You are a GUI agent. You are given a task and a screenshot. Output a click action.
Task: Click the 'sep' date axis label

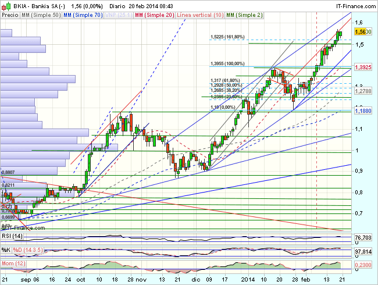(x=26, y=280)
